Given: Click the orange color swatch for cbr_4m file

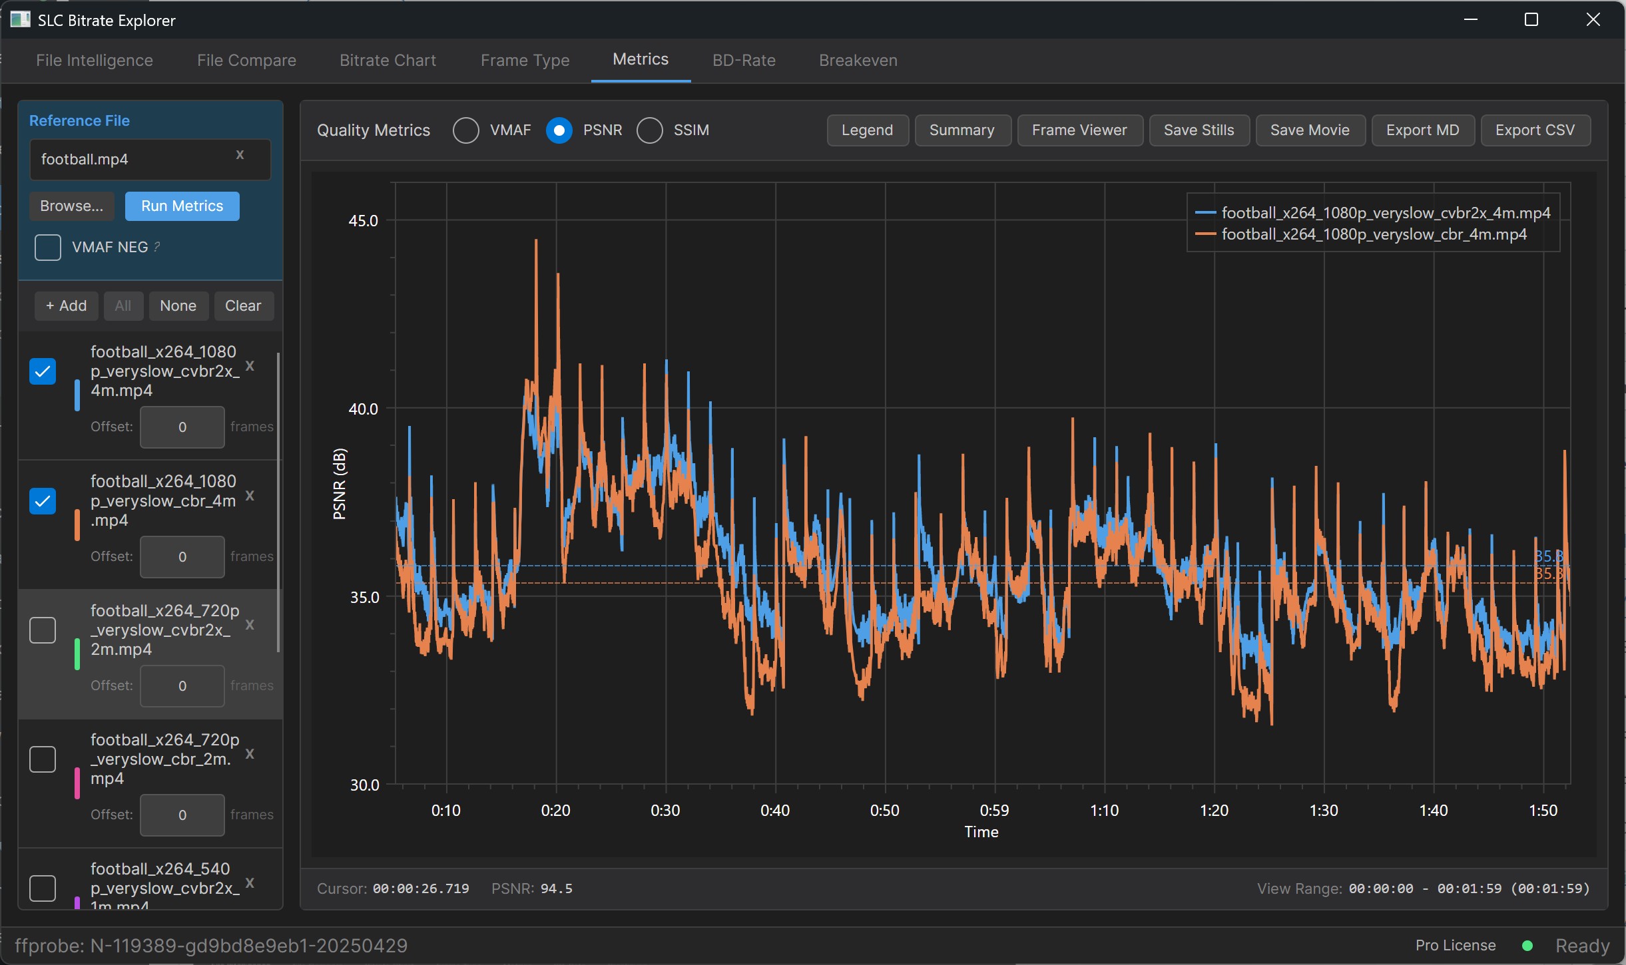Looking at the screenshot, I should pyautogui.click(x=77, y=524).
